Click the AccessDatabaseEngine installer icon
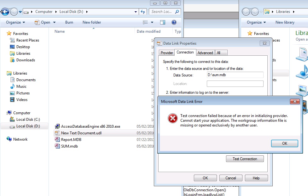The image size is (308, 196). [57, 126]
